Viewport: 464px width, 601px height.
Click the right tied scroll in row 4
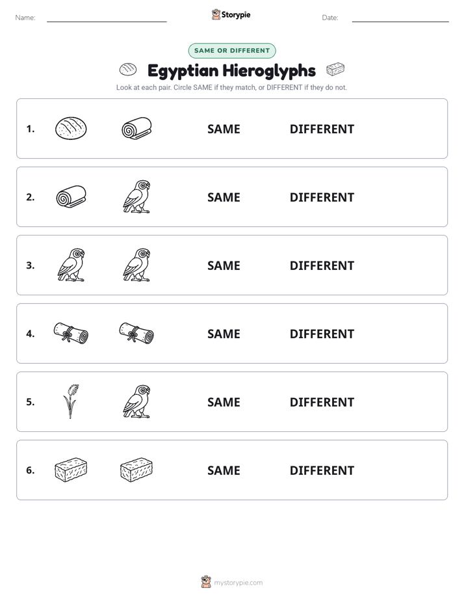(x=136, y=333)
